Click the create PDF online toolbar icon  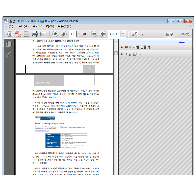tap(9, 34)
